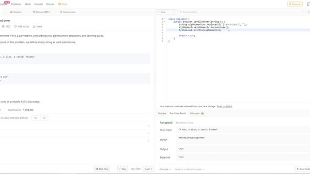Open the Java language dropdown
The height and width of the screenshot is (174, 310).
pos(167,12)
